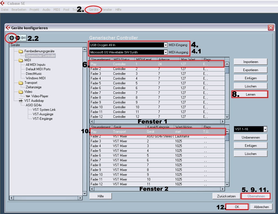This screenshot has height=214, width=278.
Task: Select the Play Controller row in the upper table
Action: (157, 64)
